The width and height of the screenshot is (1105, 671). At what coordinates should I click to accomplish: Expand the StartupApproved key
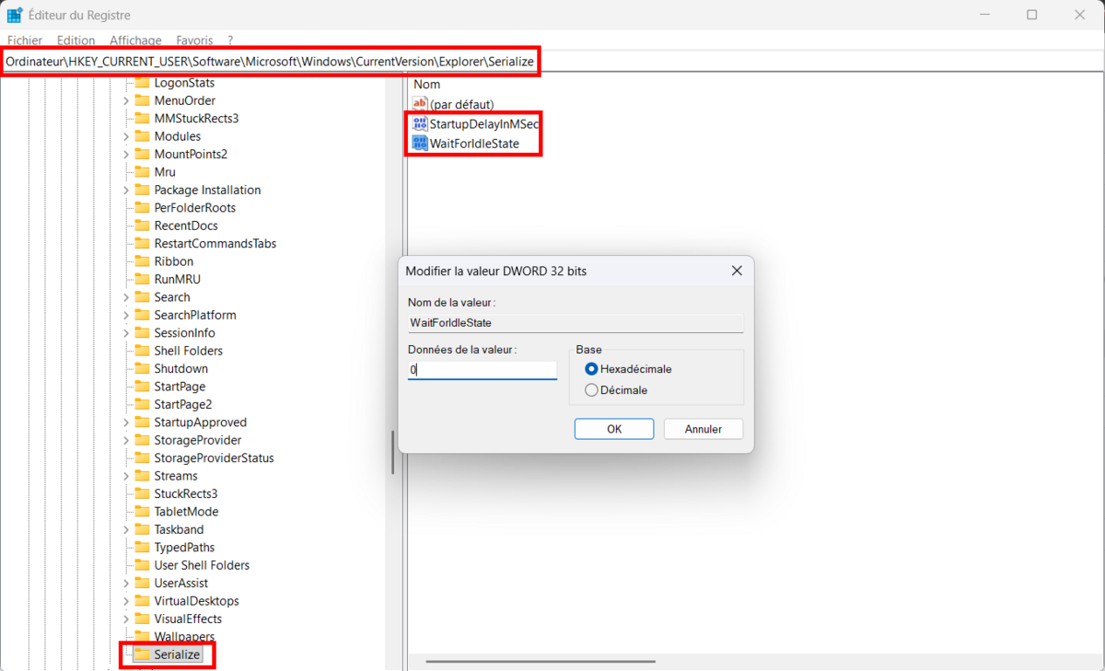pos(126,422)
